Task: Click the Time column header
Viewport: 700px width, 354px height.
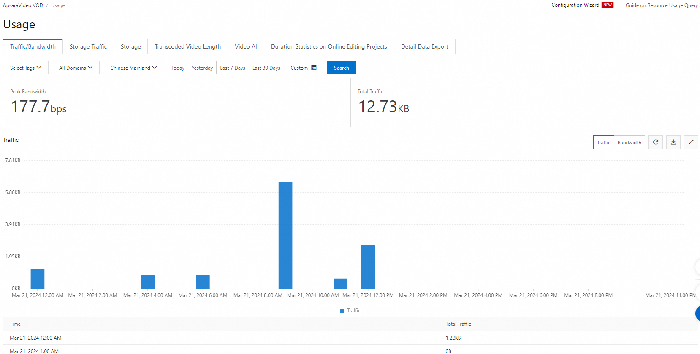Action: click(x=15, y=324)
